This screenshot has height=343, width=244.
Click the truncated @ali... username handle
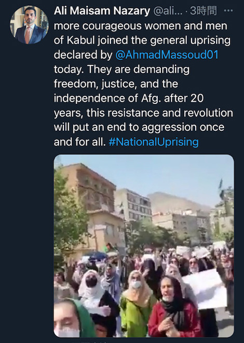(168, 11)
